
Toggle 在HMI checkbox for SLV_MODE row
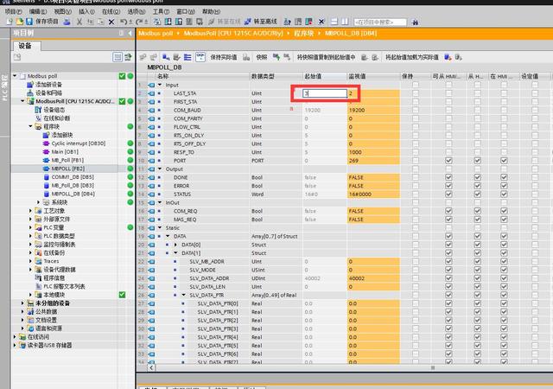(504, 270)
